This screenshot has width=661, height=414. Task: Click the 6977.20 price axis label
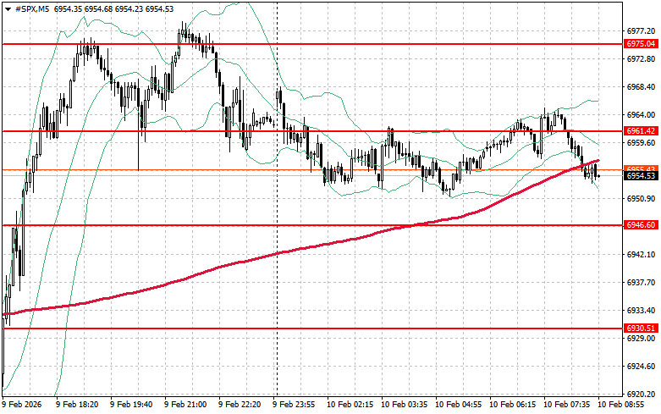(640, 31)
